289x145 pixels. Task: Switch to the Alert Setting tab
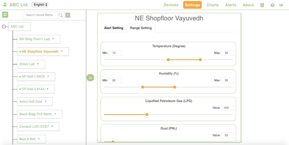pyautogui.click(x=113, y=28)
